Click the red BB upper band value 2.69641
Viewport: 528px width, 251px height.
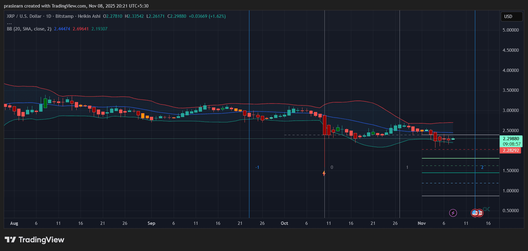tap(81, 29)
